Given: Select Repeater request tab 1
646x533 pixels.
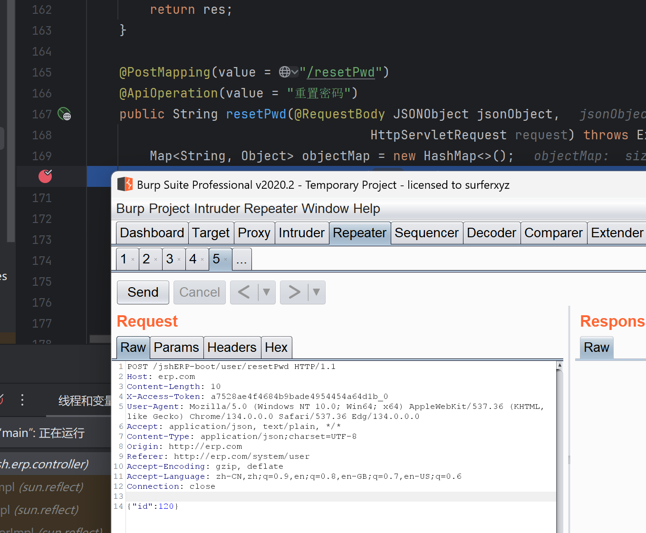Looking at the screenshot, I should point(124,259).
